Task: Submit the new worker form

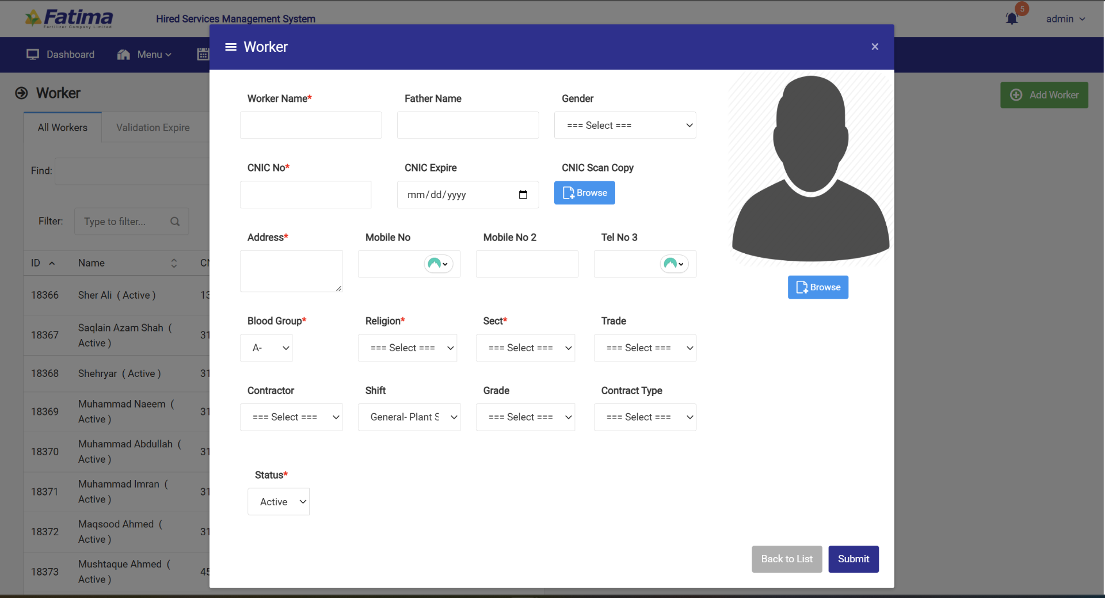Action: click(853, 559)
